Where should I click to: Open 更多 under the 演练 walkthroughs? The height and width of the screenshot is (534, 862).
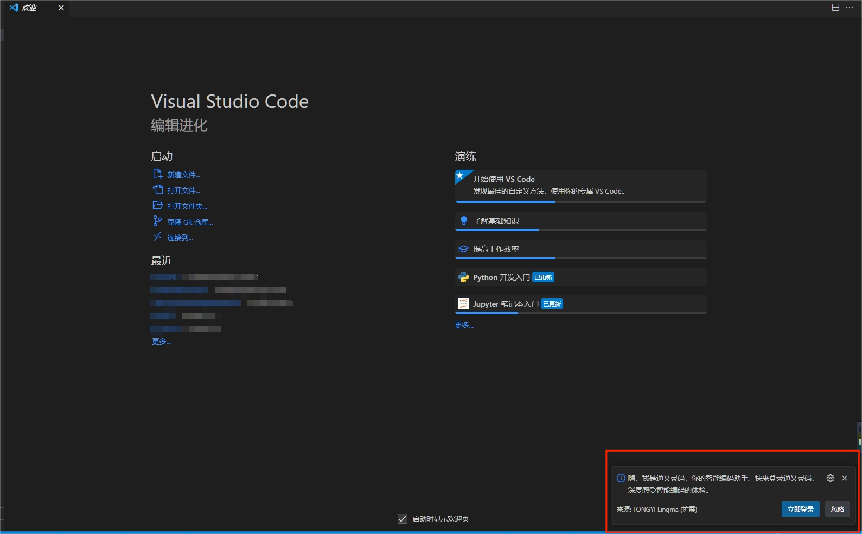pos(464,325)
